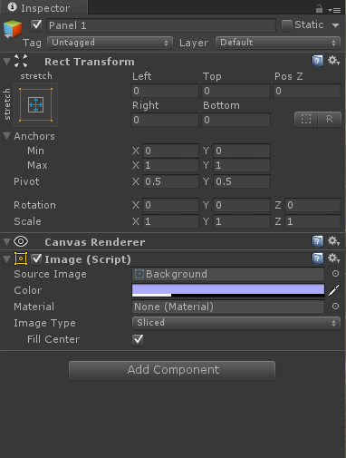Open the Canvas Renderer gear settings menu
346x458 pixels.
coord(333,241)
